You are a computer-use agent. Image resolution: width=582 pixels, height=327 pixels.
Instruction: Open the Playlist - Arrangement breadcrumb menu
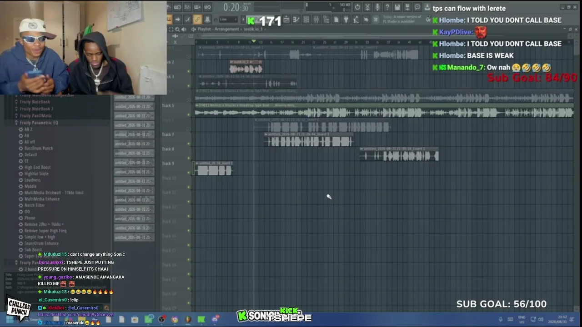[x=218, y=29]
